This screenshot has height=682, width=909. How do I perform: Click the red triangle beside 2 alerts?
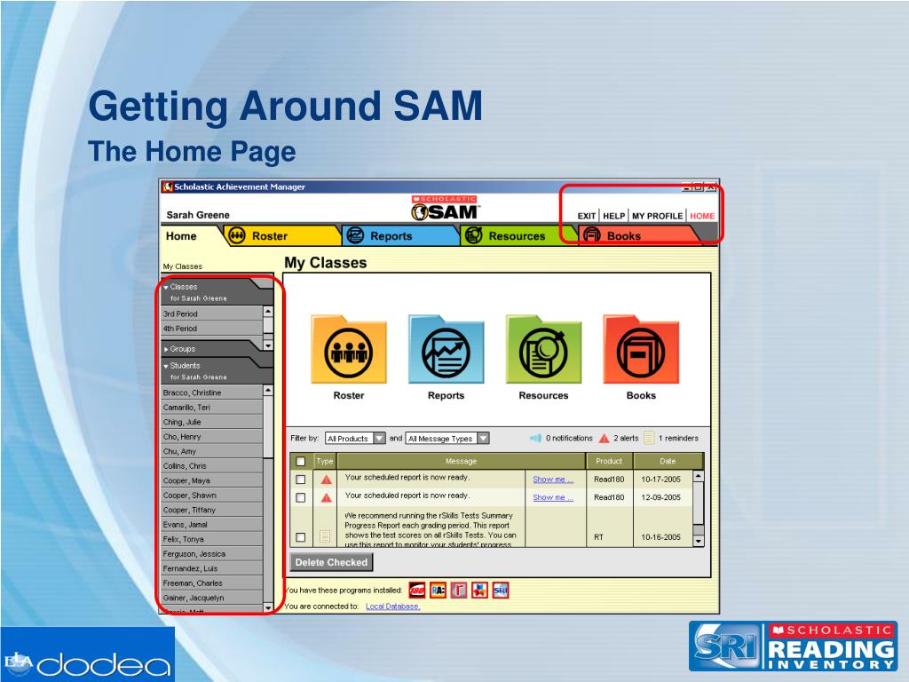604,439
